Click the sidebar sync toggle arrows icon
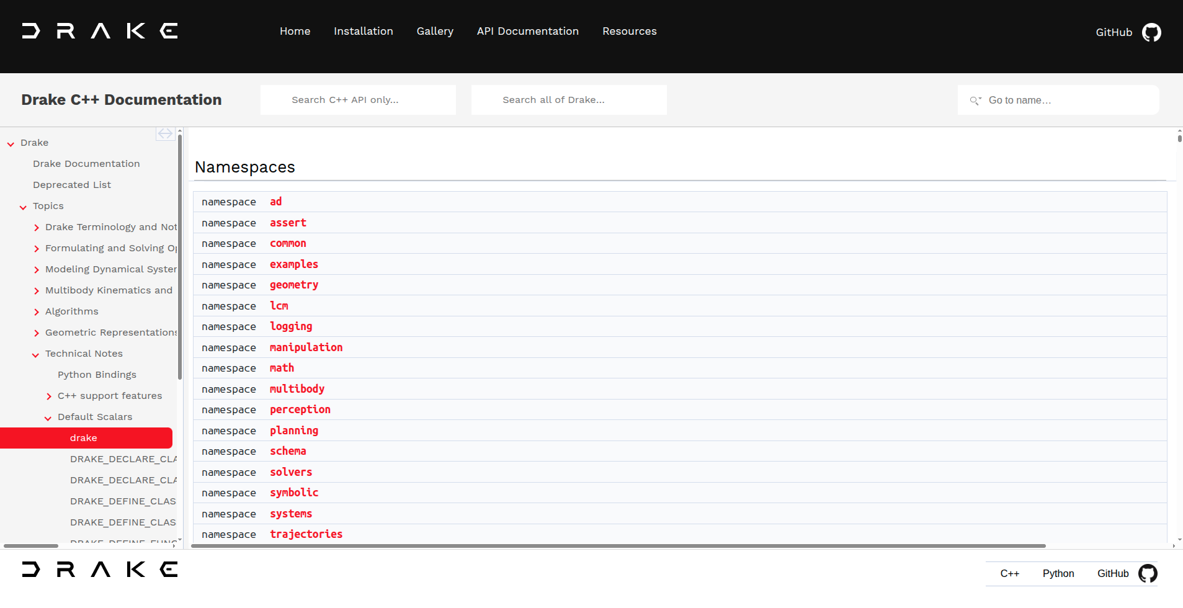1183x608 pixels. coord(165,133)
